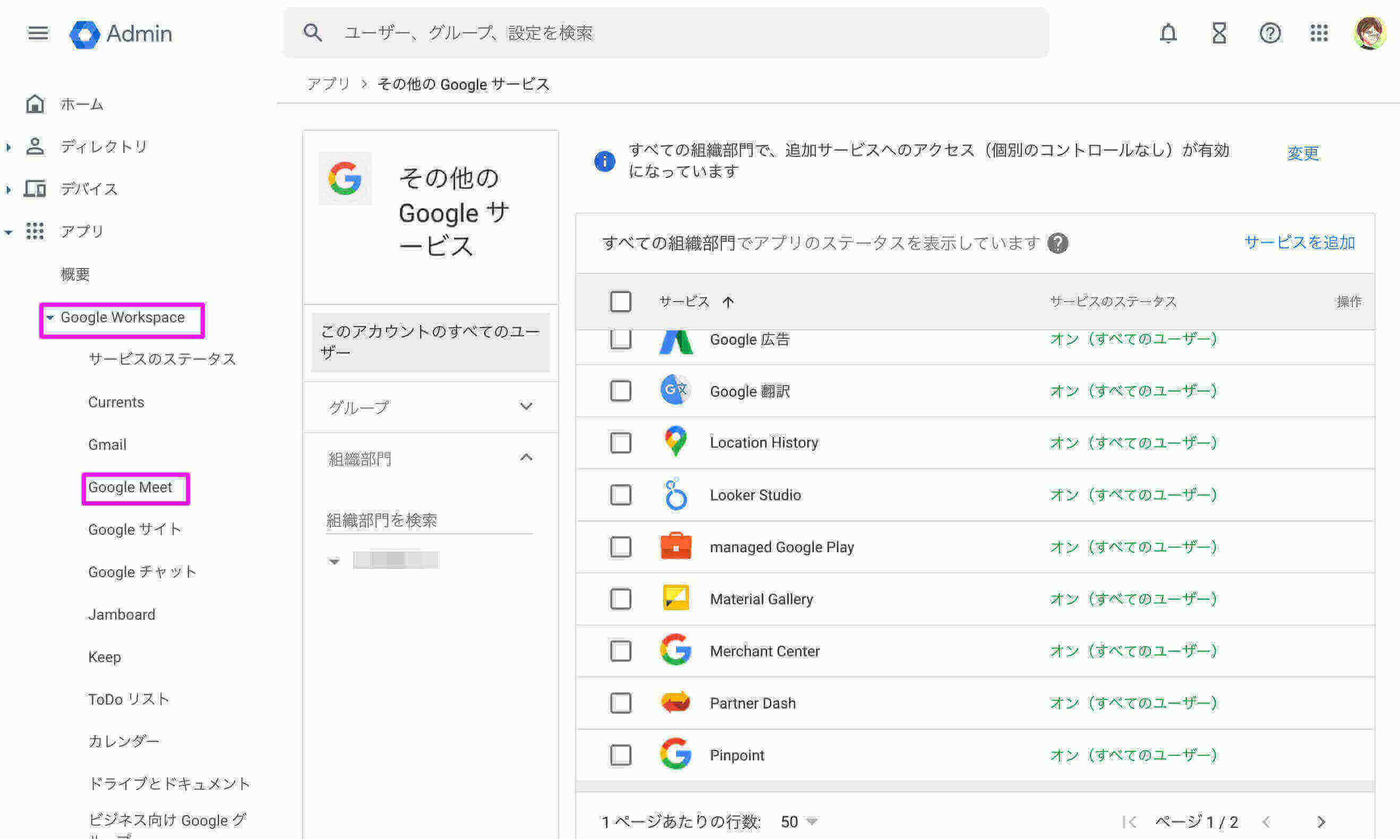Open Google Workspace settings menu
Image resolution: width=1400 pixels, height=839 pixels.
[122, 318]
